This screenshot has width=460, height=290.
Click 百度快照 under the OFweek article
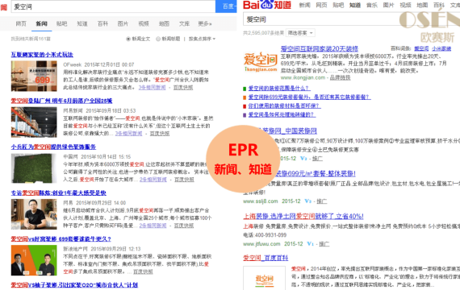point(183,87)
